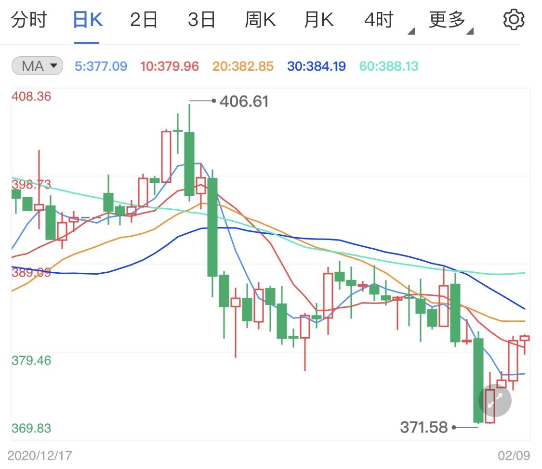Image resolution: width=542 pixels, height=469 pixels.
Task: Expand the 4时 interval options
Action: (380, 19)
